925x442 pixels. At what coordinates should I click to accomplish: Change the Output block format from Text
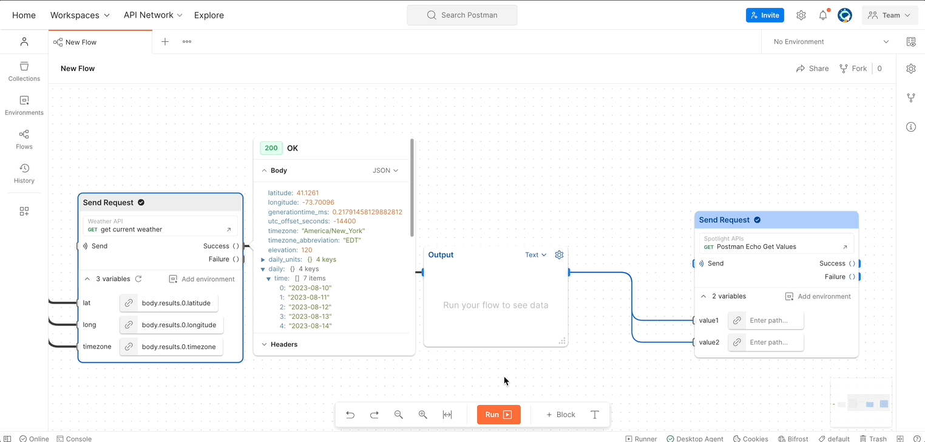click(535, 255)
